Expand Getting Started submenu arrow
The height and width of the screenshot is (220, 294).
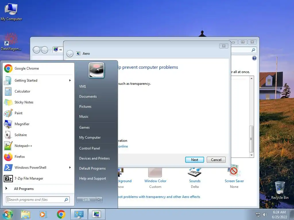click(70, 80)
